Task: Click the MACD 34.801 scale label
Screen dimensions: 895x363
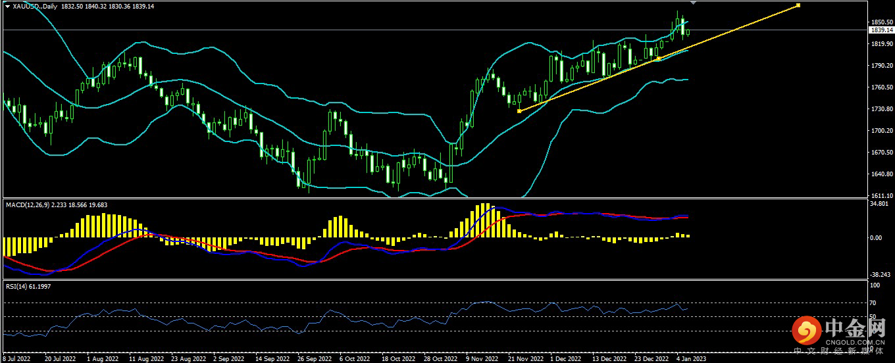Action: coord(878,205)
